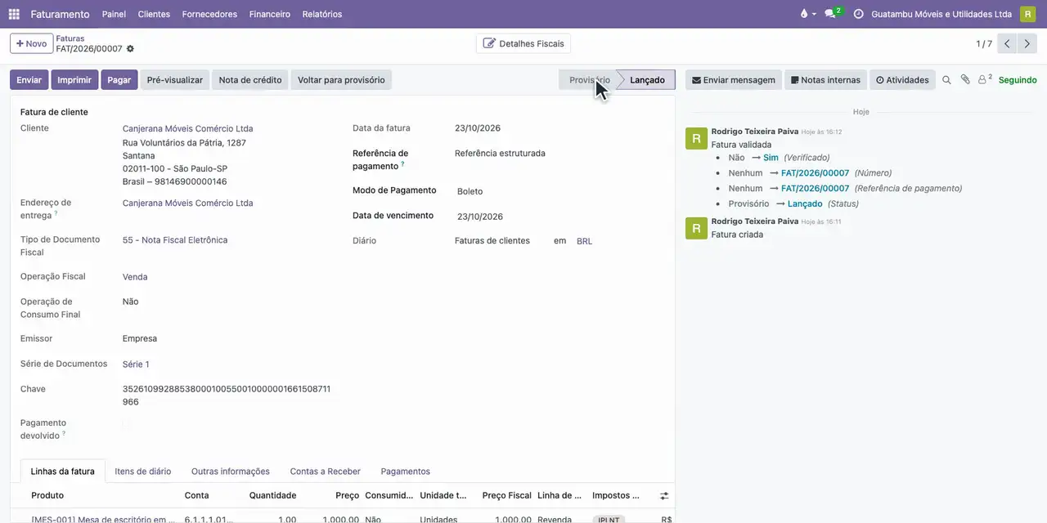Image resolution: width=1047 pixels, height=523 pixels.
Task: Open the Fornecedores menu
Action: [209, 14]
